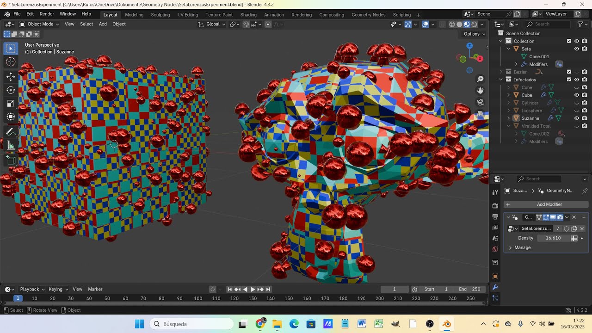Viewport: 592px width, 333px height.
Task: Select wireframe viewport shading
Action: 452,24
